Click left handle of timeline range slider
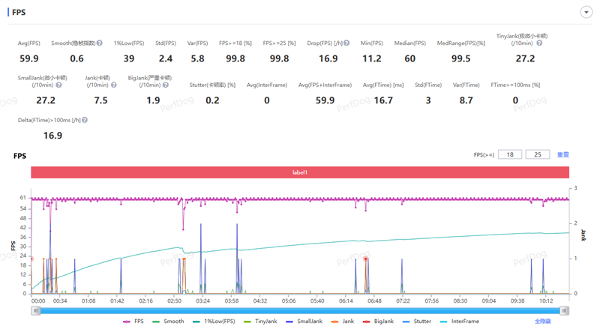The image size is (600, 326). tap(34, 310)
